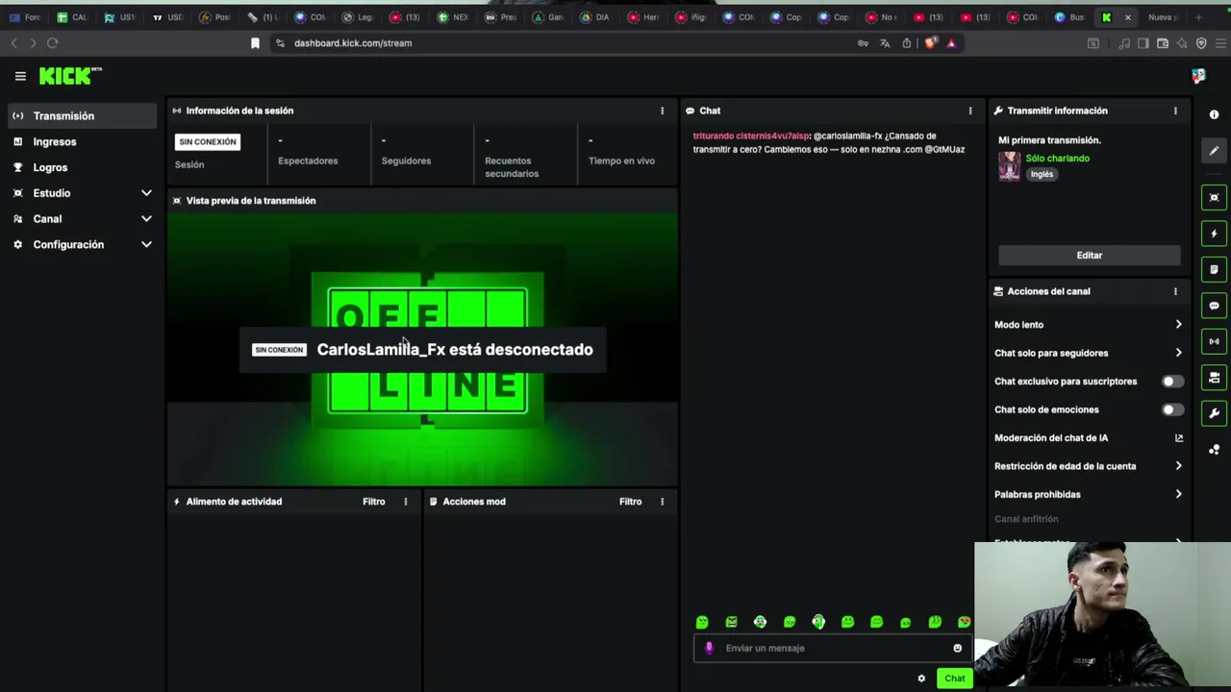Open chat settings gear icon

921,679
